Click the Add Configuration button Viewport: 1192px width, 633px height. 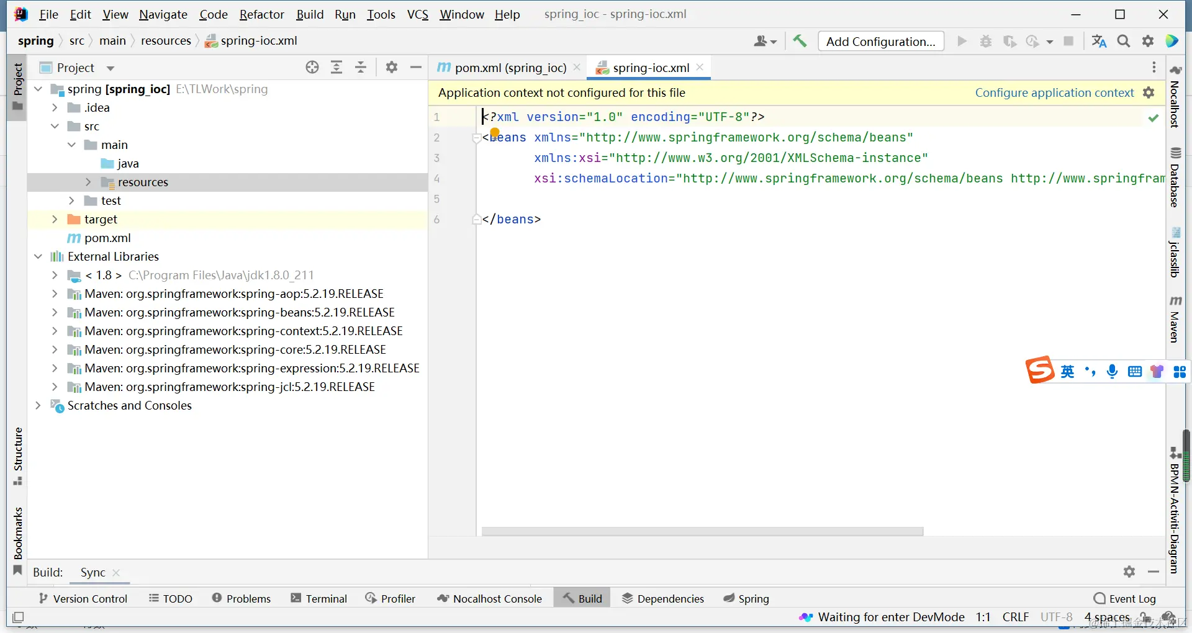point(880,42)
